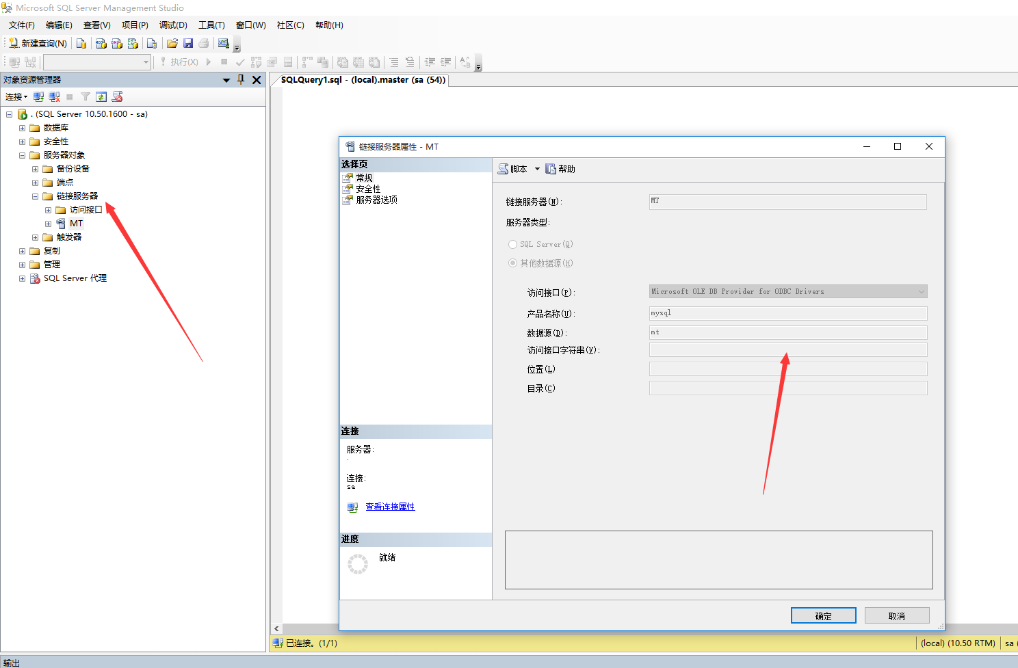
Task: Click the 确定 button
Action: click(824, 615)
